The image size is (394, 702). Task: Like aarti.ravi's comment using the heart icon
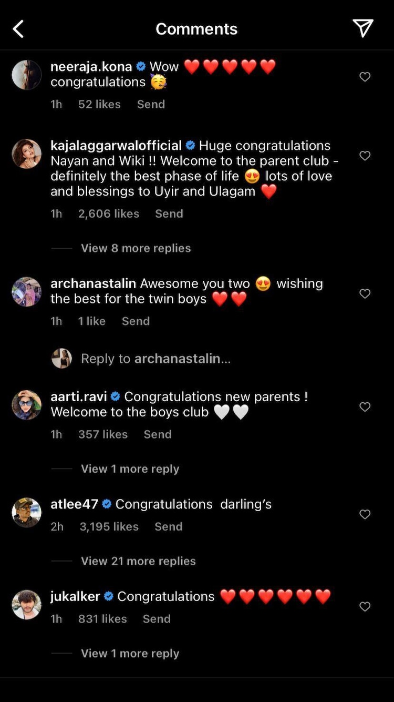pyautogui.click(x=365, y=406)
